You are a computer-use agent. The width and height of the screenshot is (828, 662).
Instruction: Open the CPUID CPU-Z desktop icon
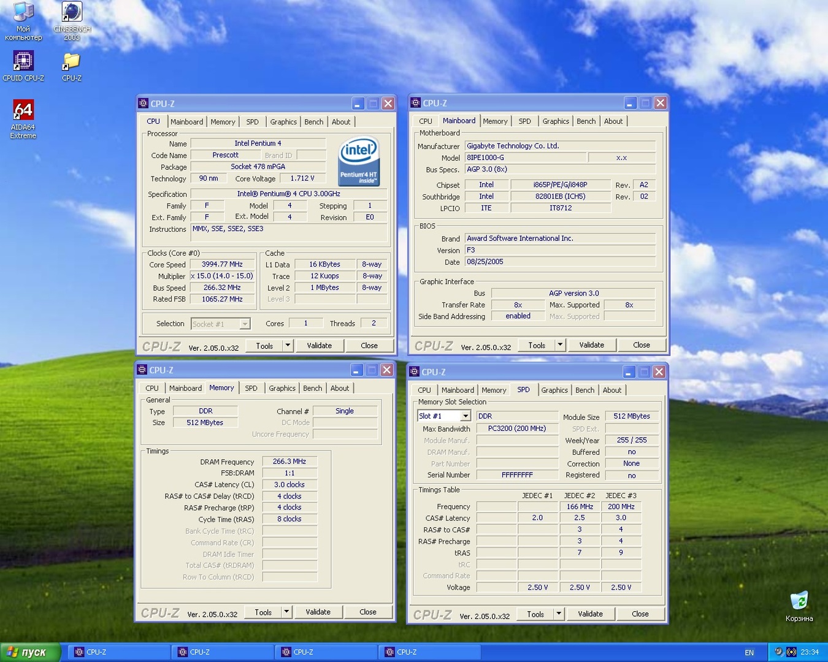(23, 66)
